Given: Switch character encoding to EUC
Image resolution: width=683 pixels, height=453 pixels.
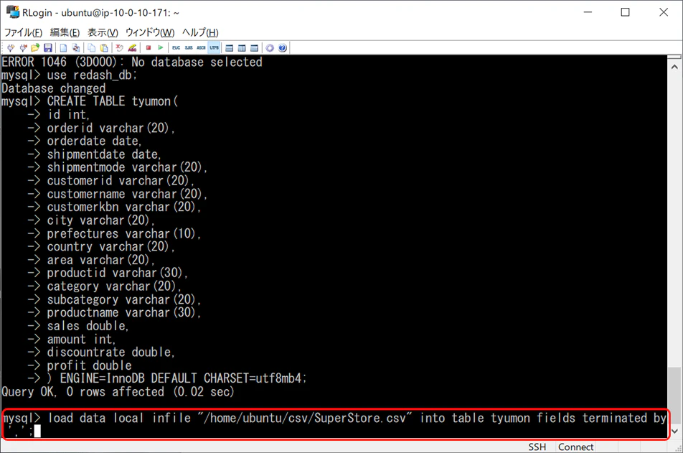Looking at the screenshot, I should click(x=176, y=48).
